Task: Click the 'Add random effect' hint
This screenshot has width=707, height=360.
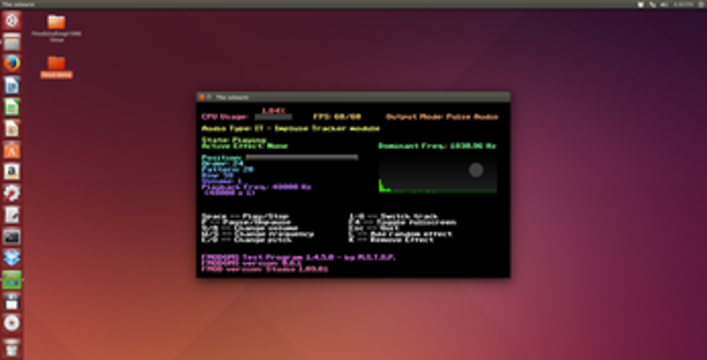Action: coord(400,234)
